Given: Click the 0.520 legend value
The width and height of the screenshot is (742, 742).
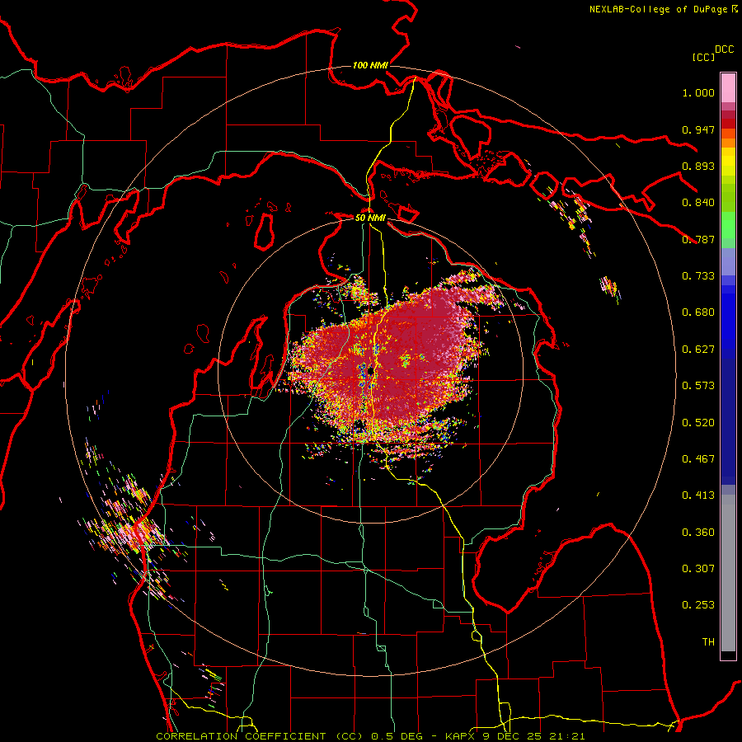Looking at the screenshot, I should click(698, 423).
